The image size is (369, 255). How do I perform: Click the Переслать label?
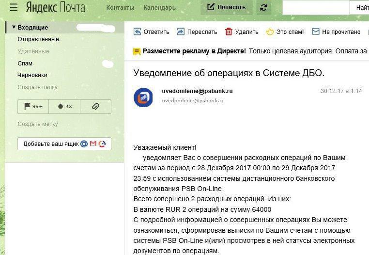pyautogui.click(x=202, y=32)
